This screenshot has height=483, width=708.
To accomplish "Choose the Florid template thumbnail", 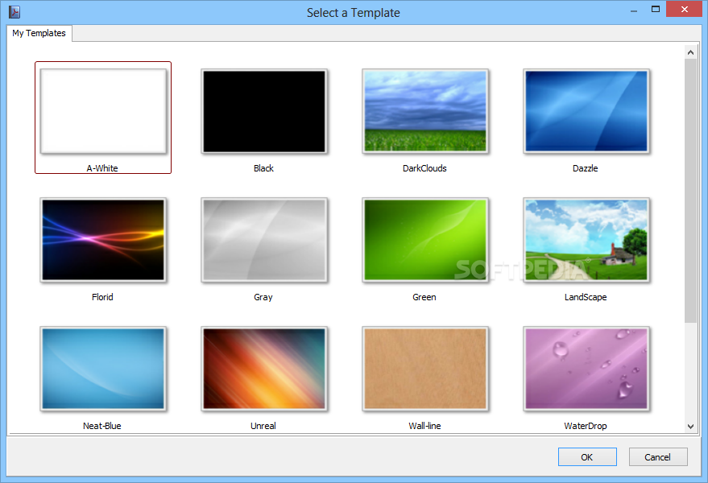I will (x=103, y=240).
